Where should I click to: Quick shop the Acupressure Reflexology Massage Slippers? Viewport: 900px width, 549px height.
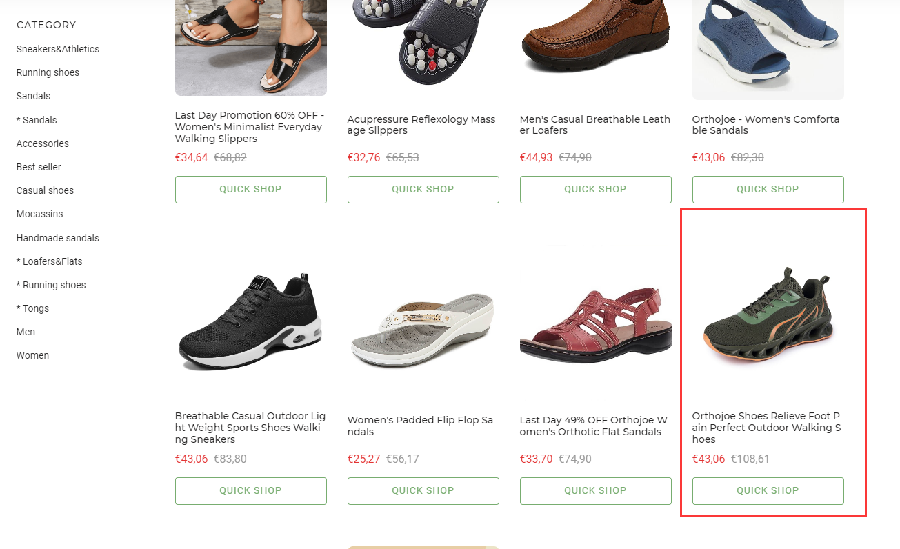tap(423, 190)
